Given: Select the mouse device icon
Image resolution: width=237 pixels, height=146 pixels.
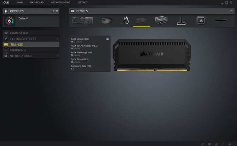Looking at the screenshot, I should (x=107, y=21).
